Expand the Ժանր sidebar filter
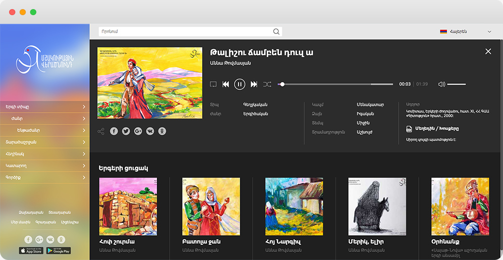Viewport: 503px width, 260px height. pyautogui.click(x=45, y=119)
